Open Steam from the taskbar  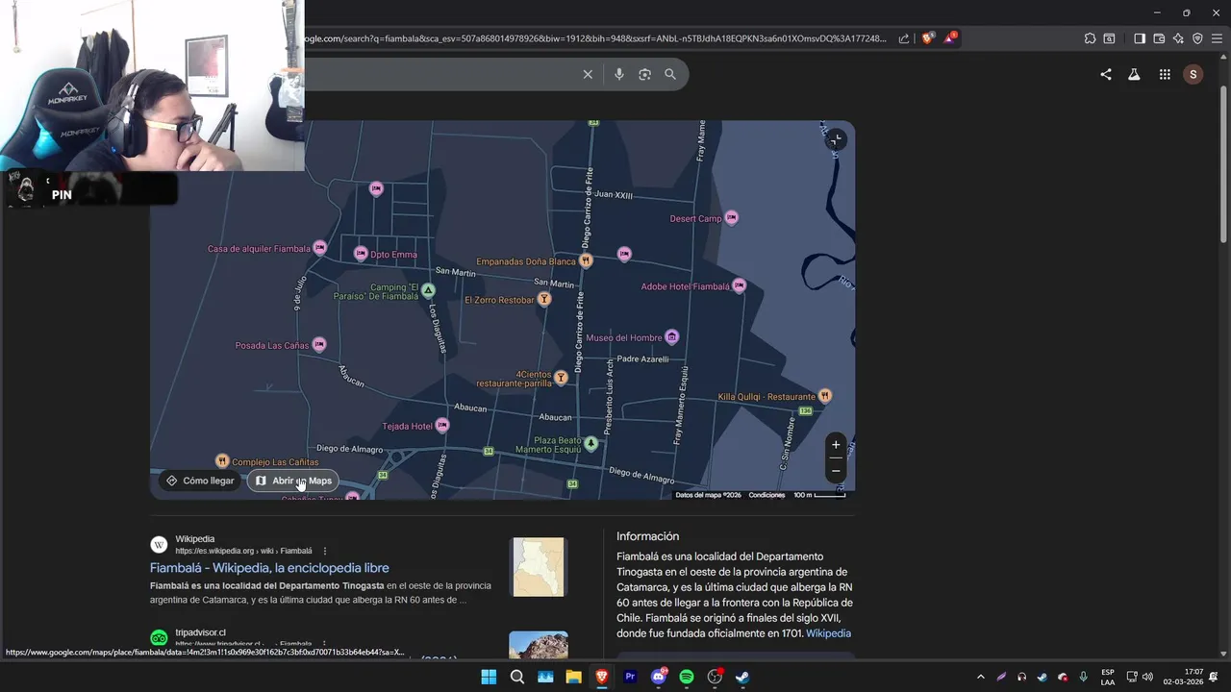coord(742,677)
